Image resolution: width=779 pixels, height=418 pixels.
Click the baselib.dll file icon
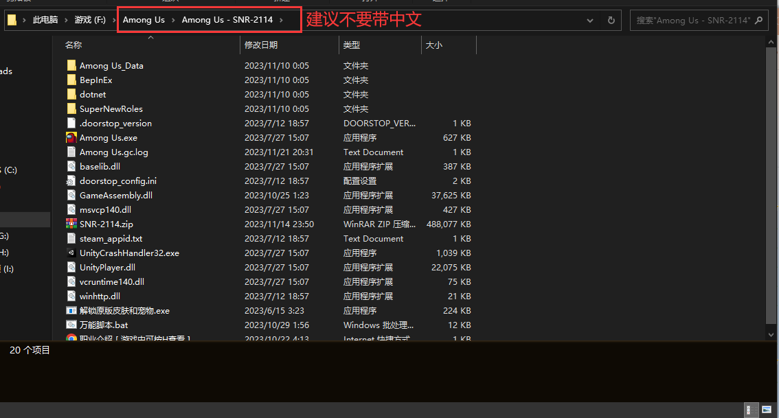(71, 166)
